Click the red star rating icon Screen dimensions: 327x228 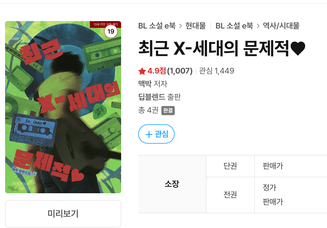(x=142, y=71)
